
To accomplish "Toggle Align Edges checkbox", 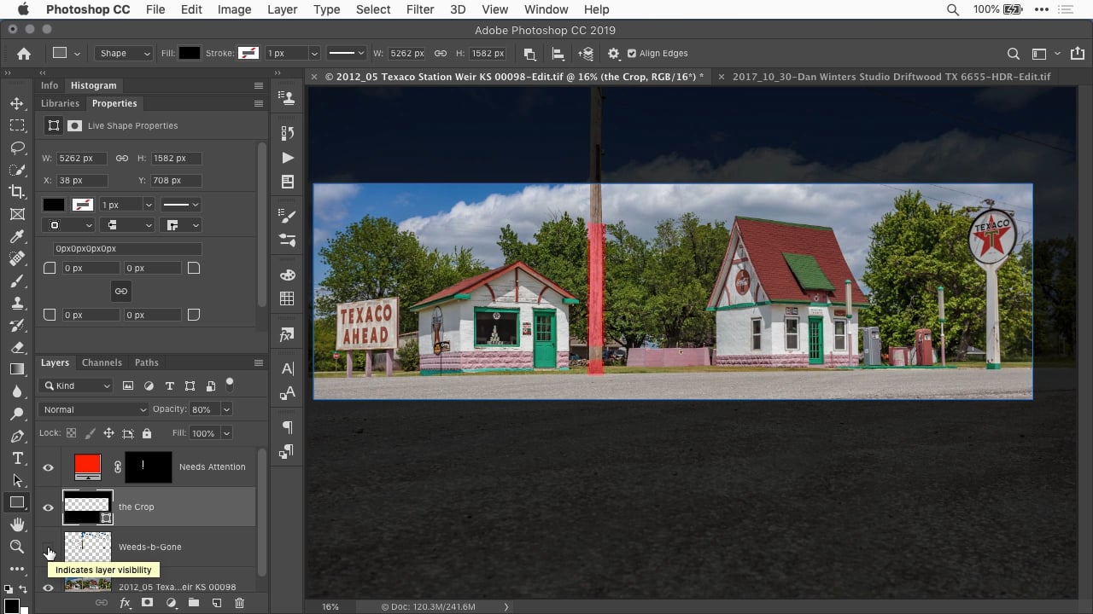I will tap(632, 53).
